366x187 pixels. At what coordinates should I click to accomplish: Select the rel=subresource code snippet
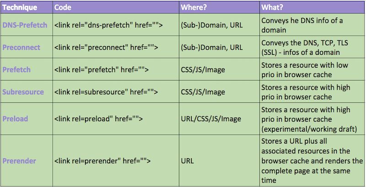(106, 91)
